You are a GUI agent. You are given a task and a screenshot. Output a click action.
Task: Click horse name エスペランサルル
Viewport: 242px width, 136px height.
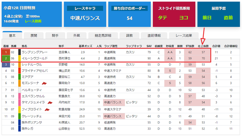(x=33, y=96)
